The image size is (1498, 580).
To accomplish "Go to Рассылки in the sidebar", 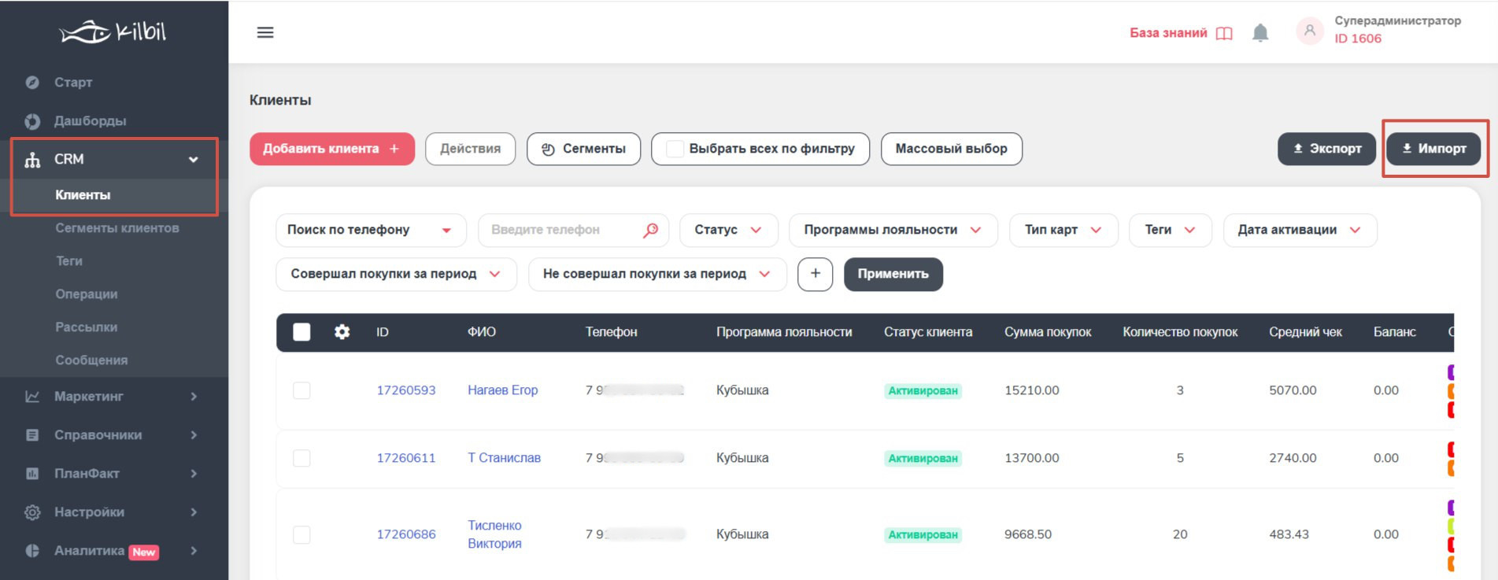I will coord(87,327).
